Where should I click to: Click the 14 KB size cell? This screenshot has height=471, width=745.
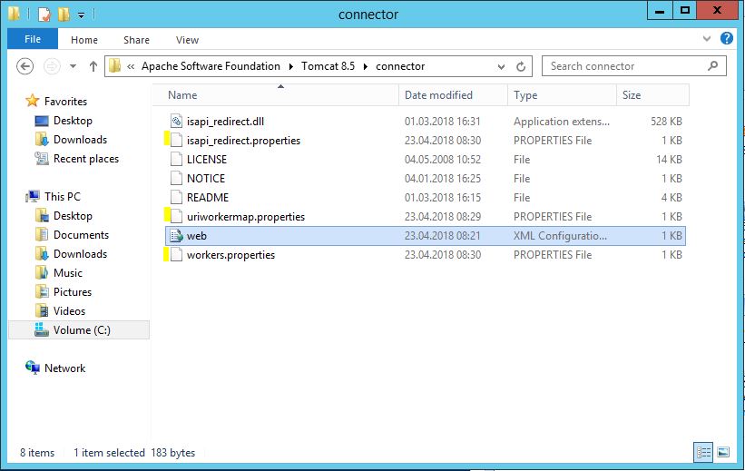669,160
